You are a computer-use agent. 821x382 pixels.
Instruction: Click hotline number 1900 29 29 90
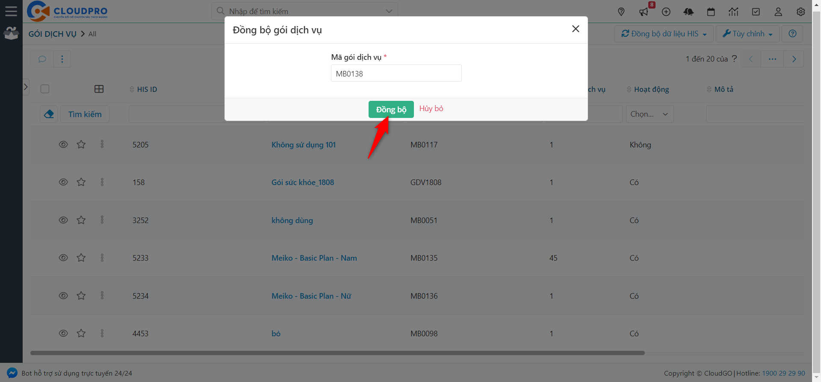[783, 373]
